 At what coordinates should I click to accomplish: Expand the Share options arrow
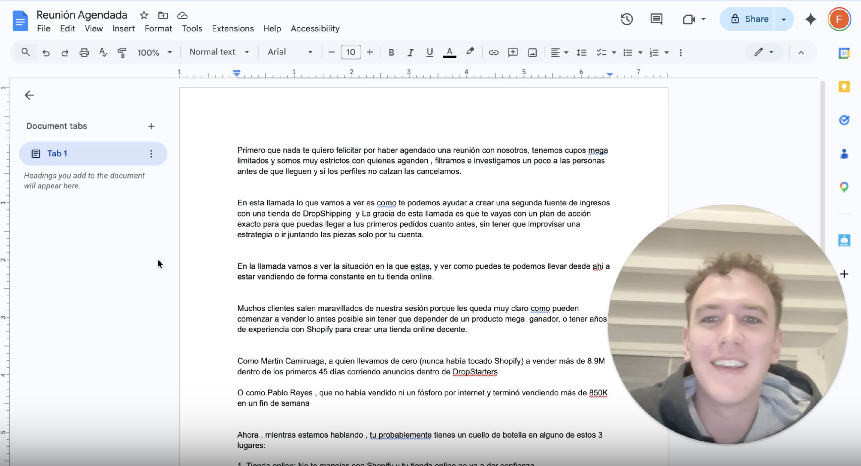[784, 19]
